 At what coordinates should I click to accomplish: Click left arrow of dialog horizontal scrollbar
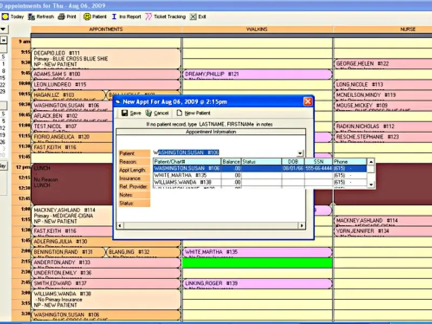click(120, 226)
